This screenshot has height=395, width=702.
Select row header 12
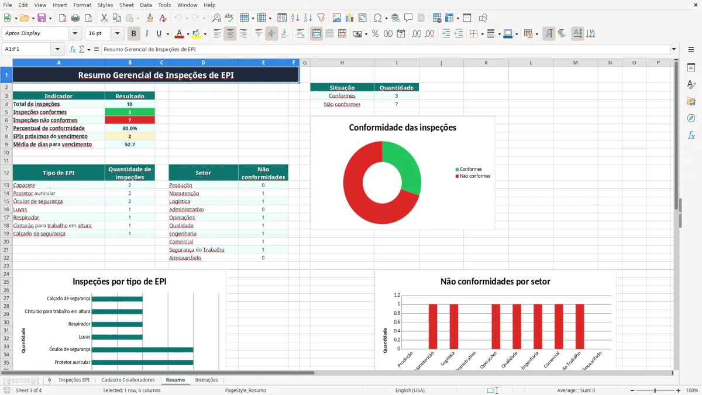6,173
